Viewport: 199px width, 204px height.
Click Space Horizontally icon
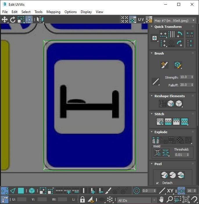(x=190, y=35)
